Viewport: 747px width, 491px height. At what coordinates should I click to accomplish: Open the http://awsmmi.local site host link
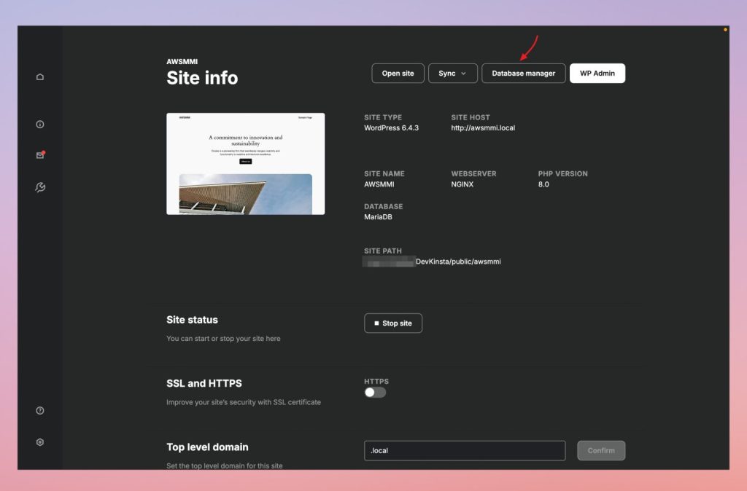point(483,128)
